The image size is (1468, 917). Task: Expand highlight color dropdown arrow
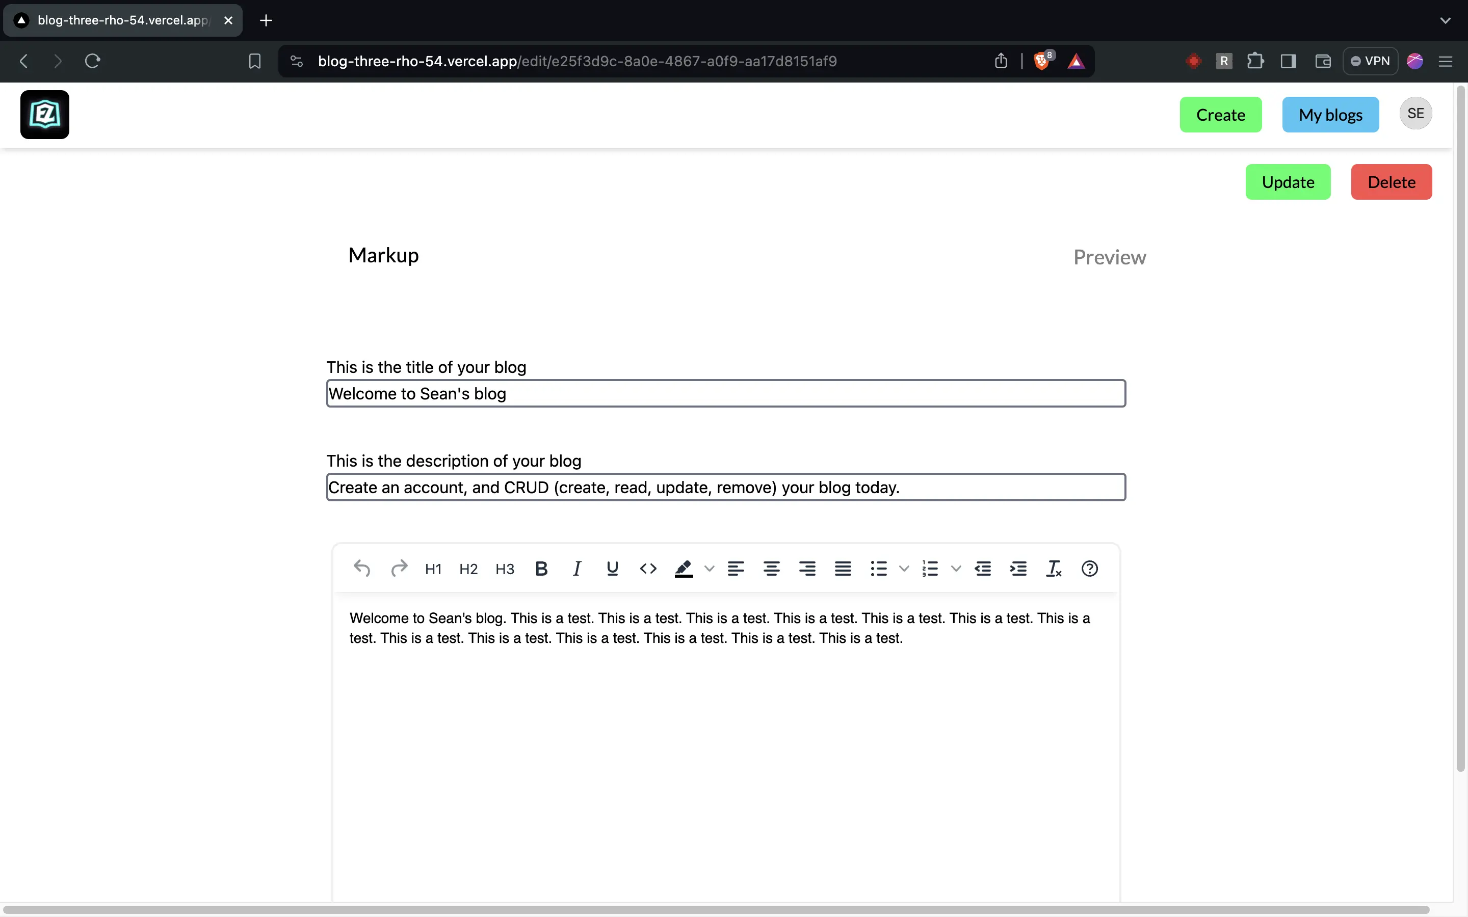[709, 568]
